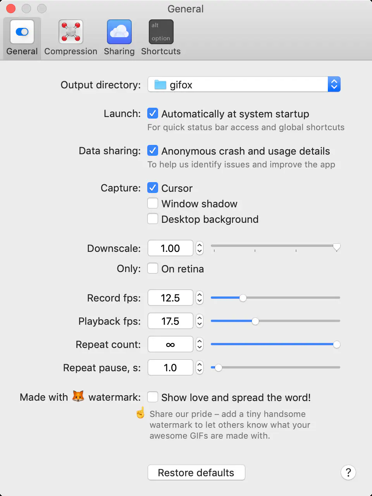Open the Compression preferences icon
The image size is (372, 496).
pyautogui.click(x=71, y=32)
